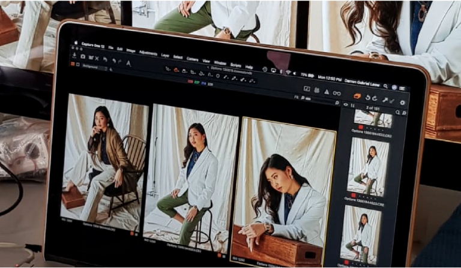
Task: Click the browser sort arrows icon
Action: [x=352, y=106]
